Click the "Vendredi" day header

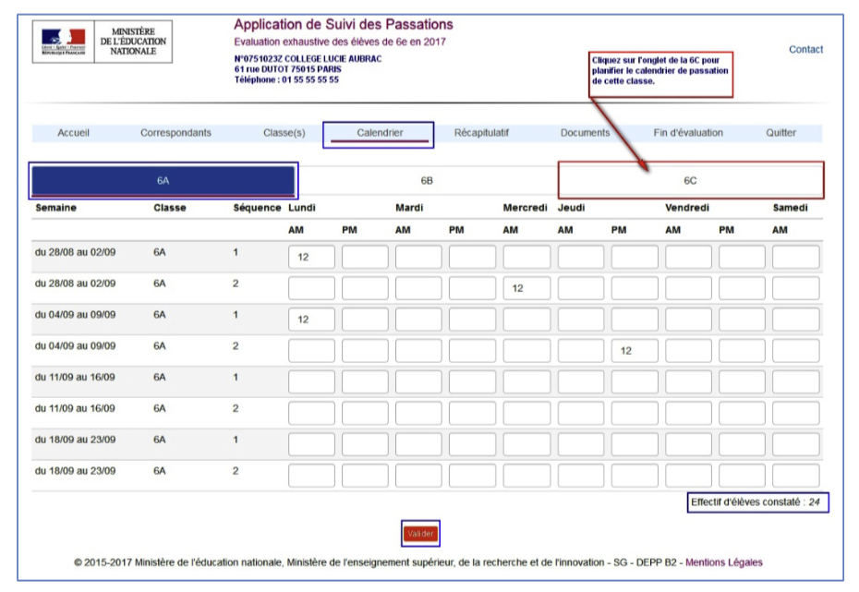pos(687,208)
